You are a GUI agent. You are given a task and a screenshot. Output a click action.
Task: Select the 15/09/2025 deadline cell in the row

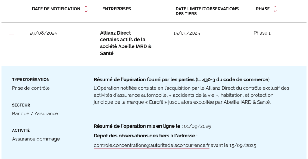(x=186, y=33)
